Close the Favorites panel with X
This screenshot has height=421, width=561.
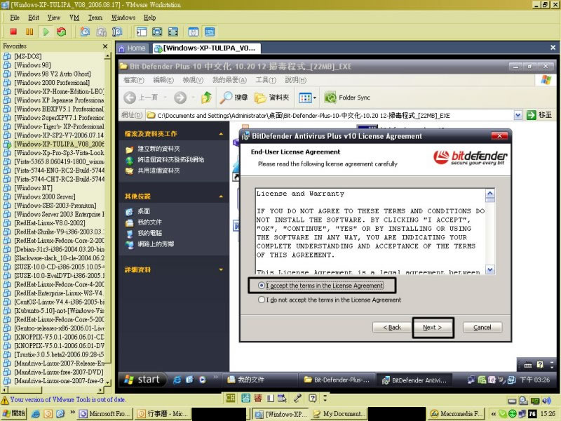point(105,46)
